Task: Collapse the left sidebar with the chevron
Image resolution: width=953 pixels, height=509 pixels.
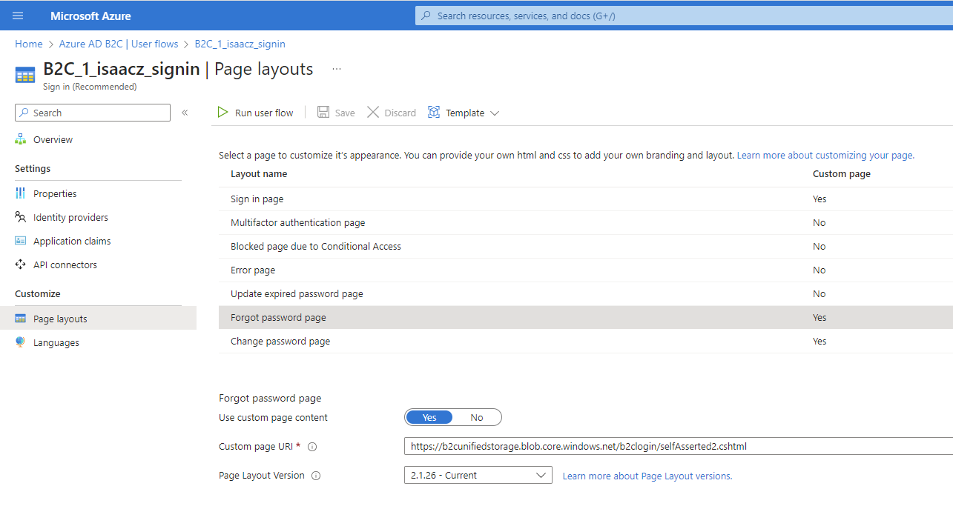Action: pos(185,113)
